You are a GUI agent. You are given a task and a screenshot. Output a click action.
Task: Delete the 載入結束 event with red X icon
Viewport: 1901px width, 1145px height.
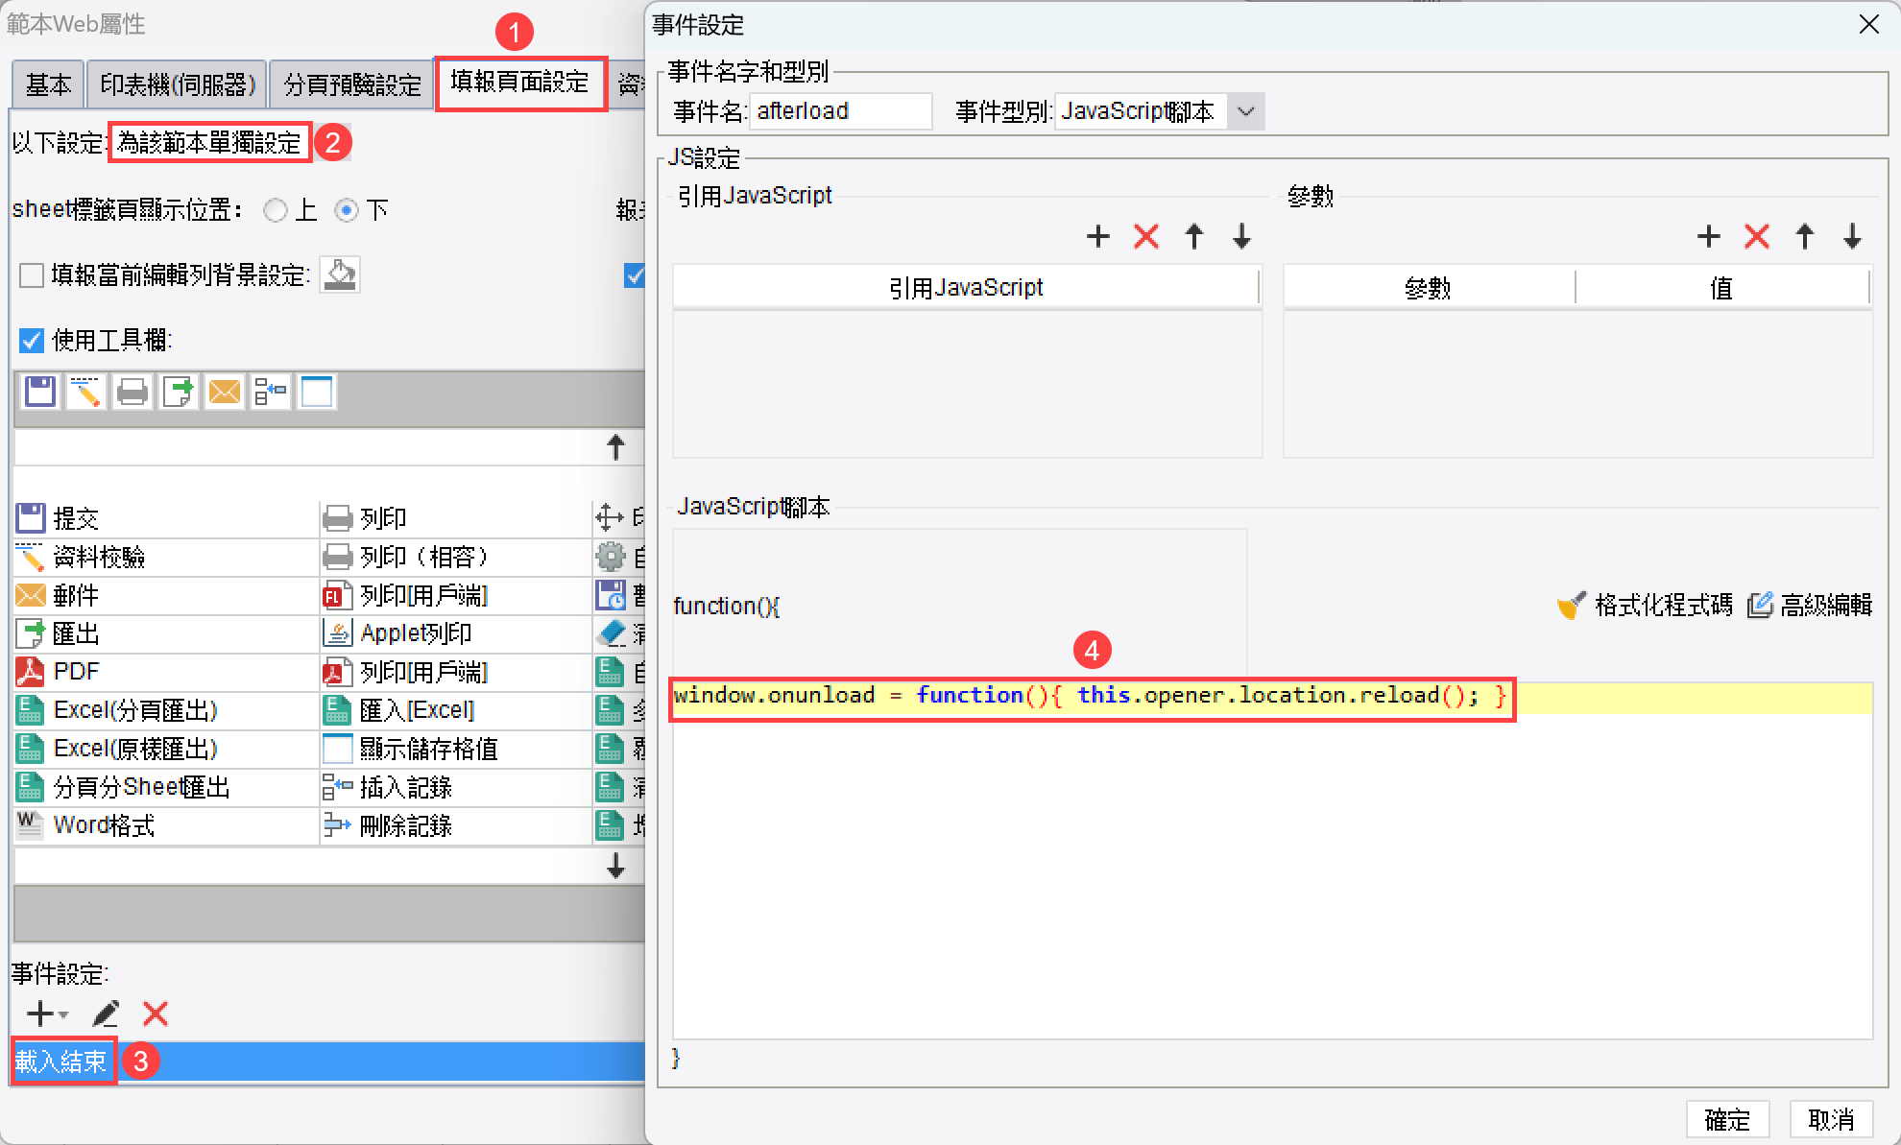click(154, 1014)
